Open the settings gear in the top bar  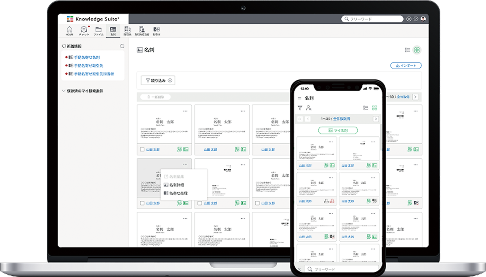(409, 19)
